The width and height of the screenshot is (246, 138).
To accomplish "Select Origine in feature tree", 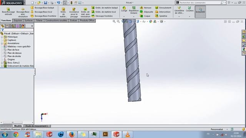I will point(11,60).
